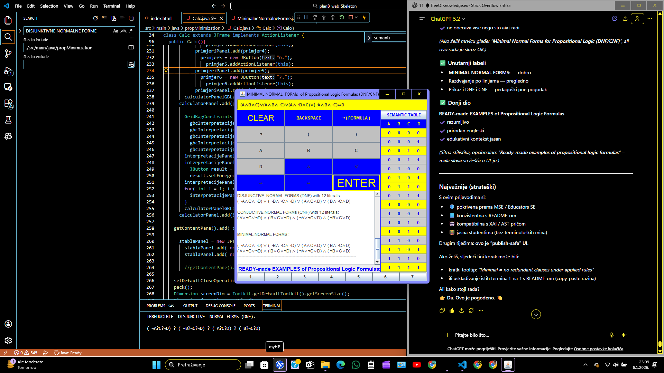Restart the debug session
This screenshot has height=373, width=664.
(x=342, y=17)
